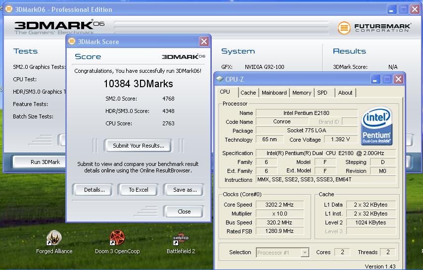Click the CPU Score value 2763
Screen dimensions: 423x270
[168, 123]
